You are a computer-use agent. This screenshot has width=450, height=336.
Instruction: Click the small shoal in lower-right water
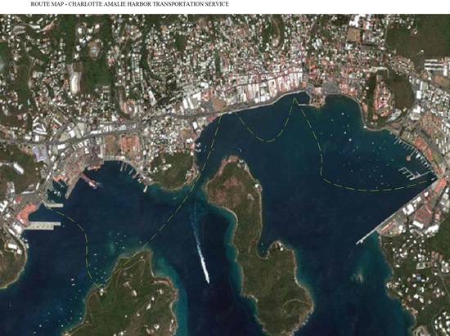pos(358,276)
